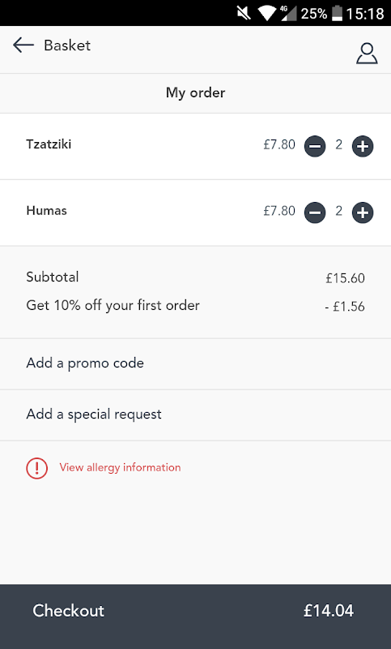
Task: Tap the battery status icon
Action: click(338, 13)
